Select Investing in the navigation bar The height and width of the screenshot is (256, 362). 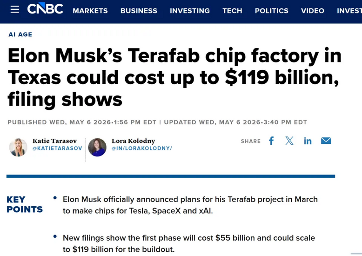[190, 11]
